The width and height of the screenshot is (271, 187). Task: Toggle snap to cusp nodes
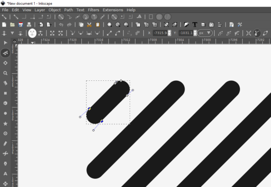[x=86, y=17]
